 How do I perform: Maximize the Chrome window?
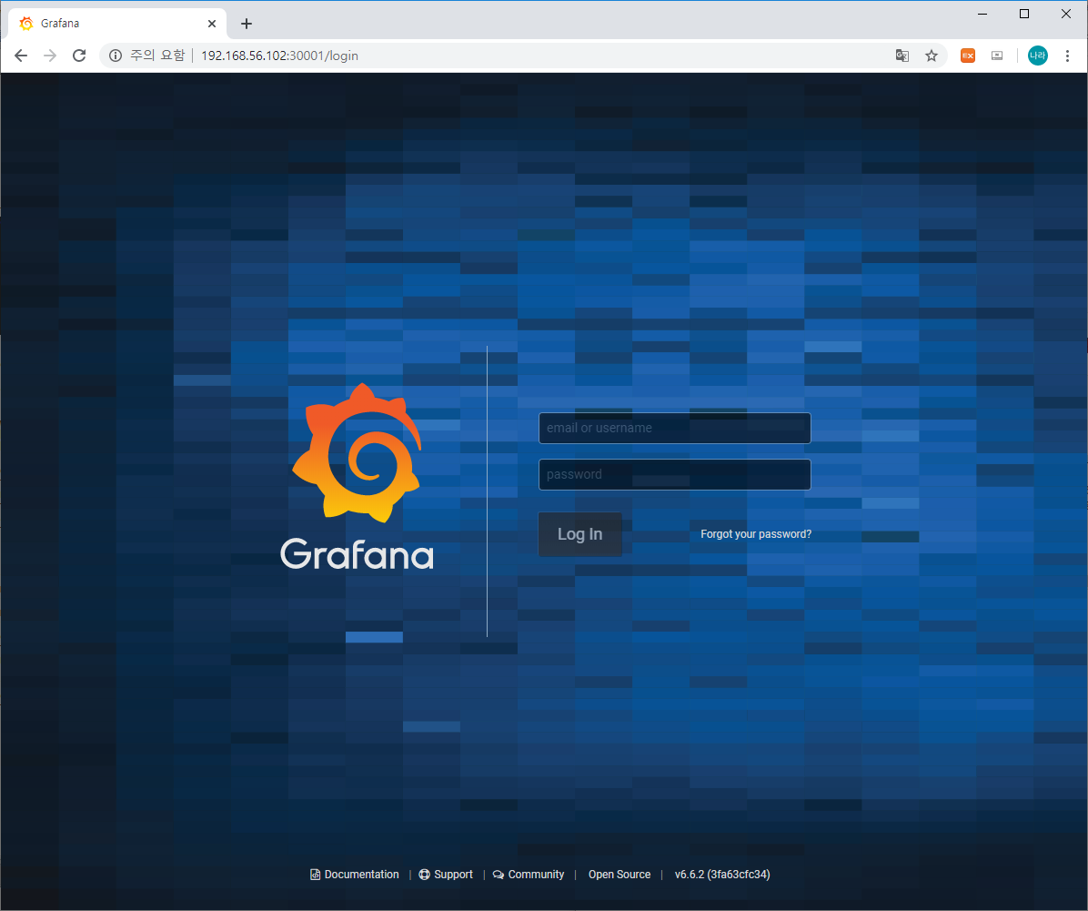pos(1024,14)
